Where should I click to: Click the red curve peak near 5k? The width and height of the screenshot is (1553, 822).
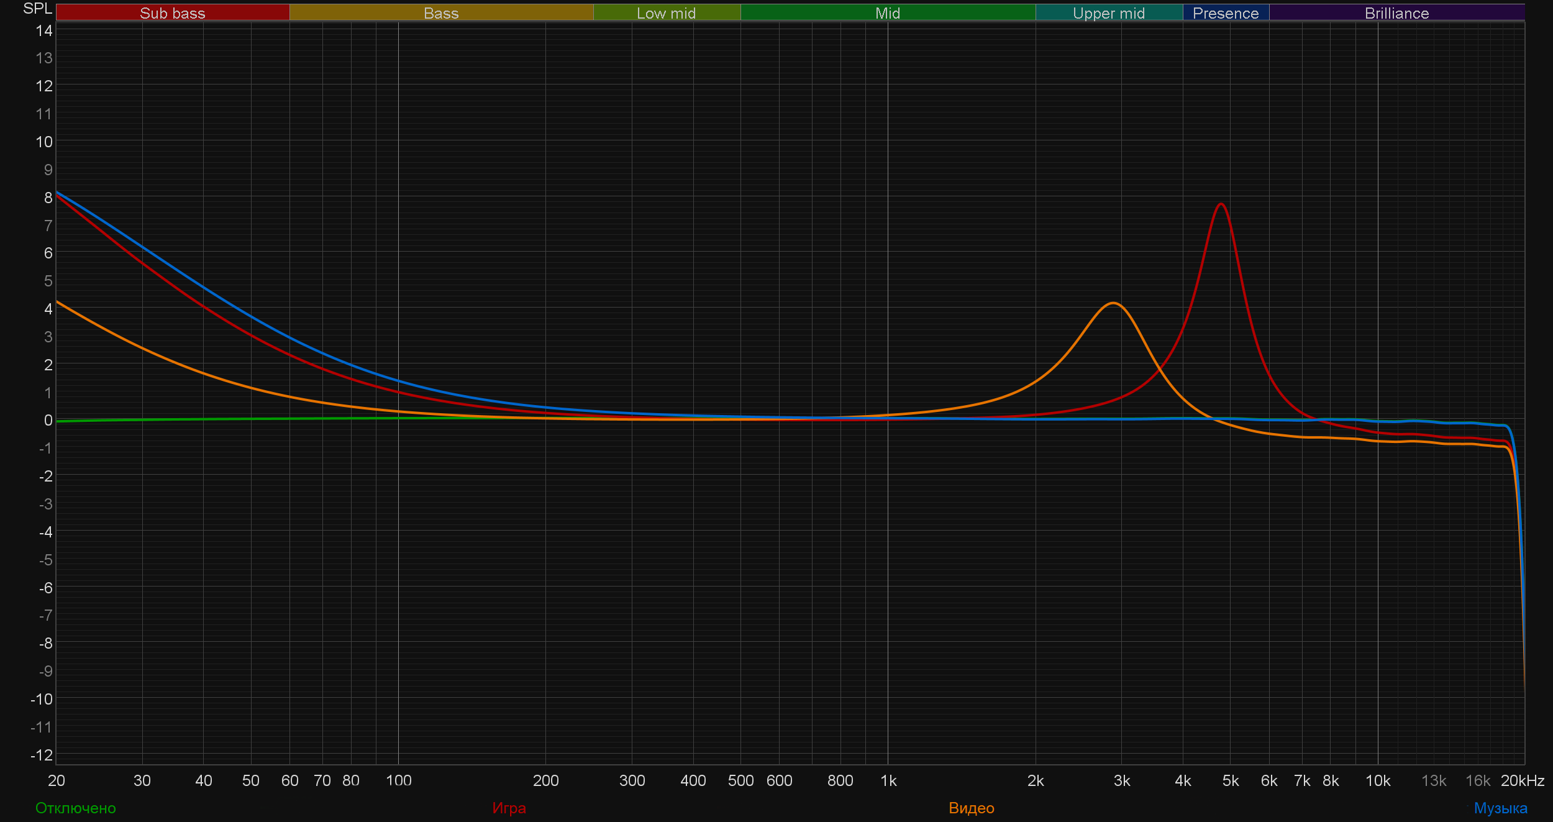tap(1221, 204)
